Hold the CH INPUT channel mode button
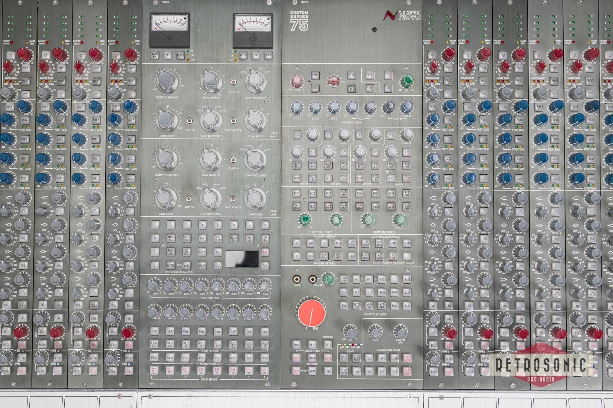Screen dimensions: 613x408 [x=366, y=243]
